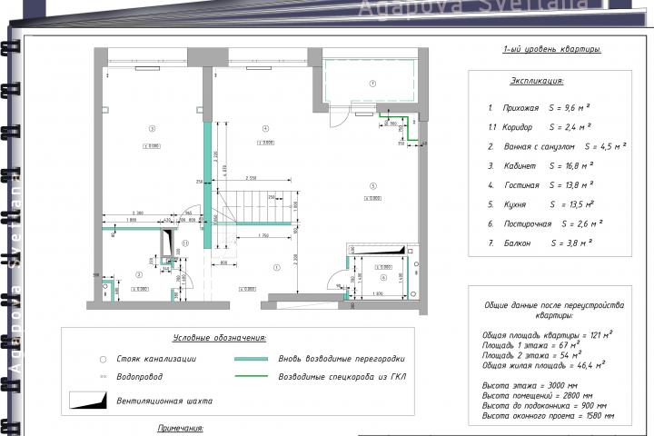The width and height of the screenshot is (654, 436).
Task: Click the legend label 'Вентиляционная шахта'
Action: pyautogui.click(x=164, y=401)
